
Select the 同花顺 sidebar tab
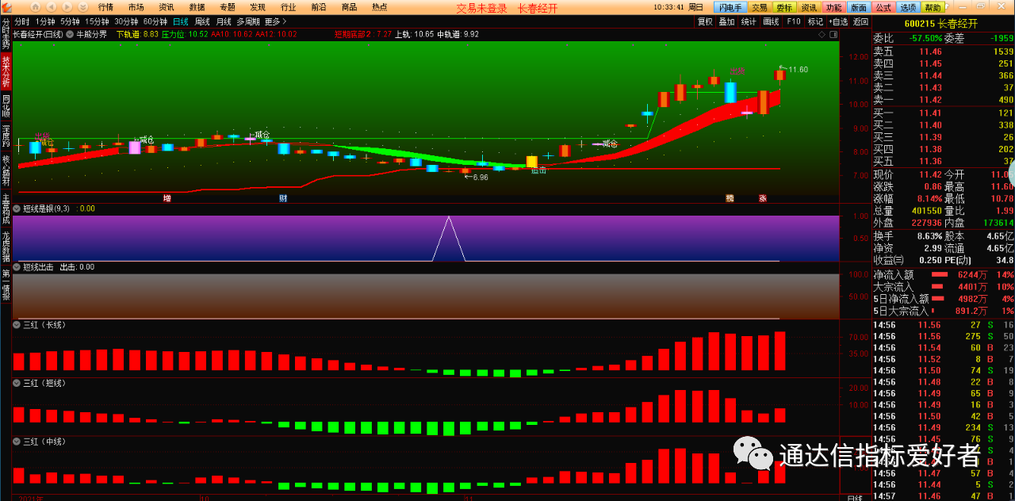[6, 106]
